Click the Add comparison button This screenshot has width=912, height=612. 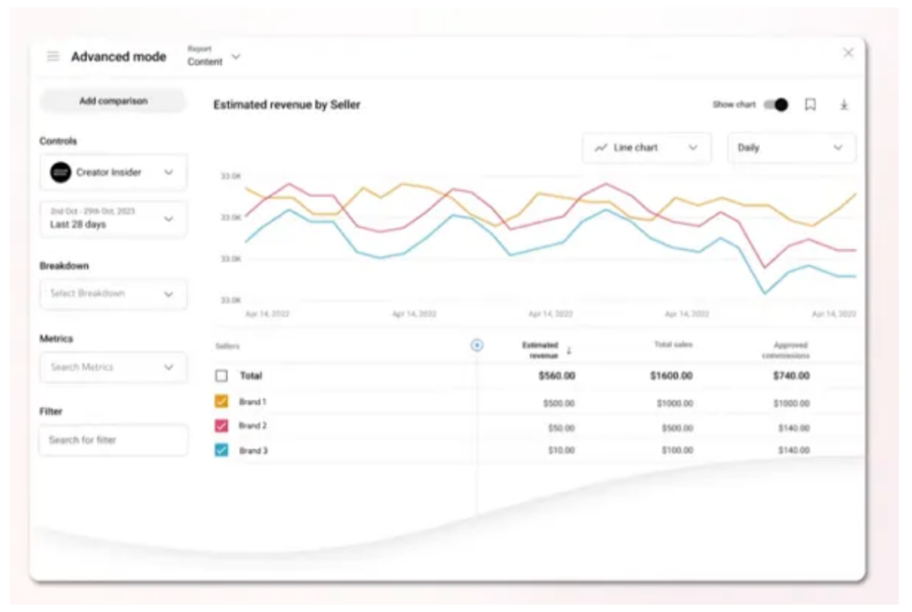(x=113, y=101)
